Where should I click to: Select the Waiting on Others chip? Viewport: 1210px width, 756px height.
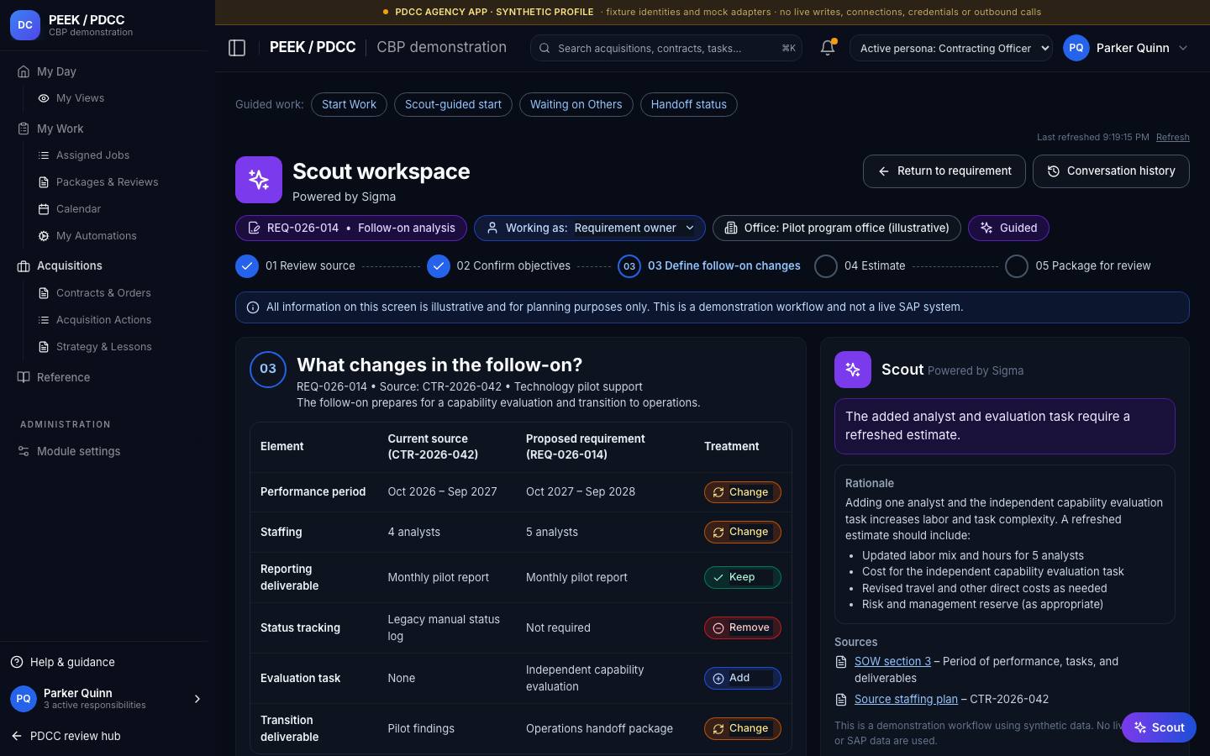point(576,104)
